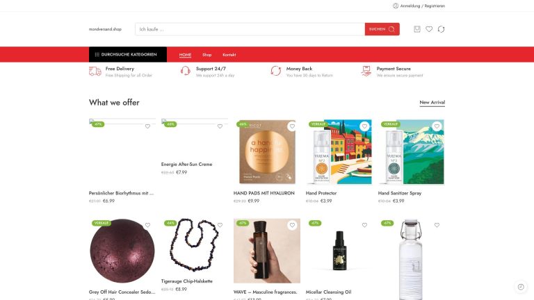The height and width of the screenshot is (300, 534).
Task: Open the Shop menu item
Action: tap(207, 55)
